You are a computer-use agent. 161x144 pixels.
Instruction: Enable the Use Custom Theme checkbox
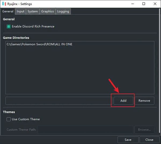[9, 119]
